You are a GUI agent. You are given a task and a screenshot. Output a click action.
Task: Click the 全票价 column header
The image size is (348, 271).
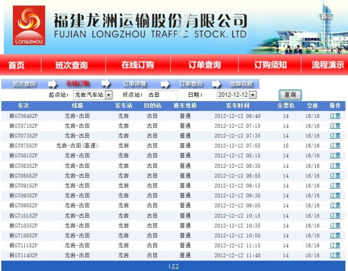point(286,106)
